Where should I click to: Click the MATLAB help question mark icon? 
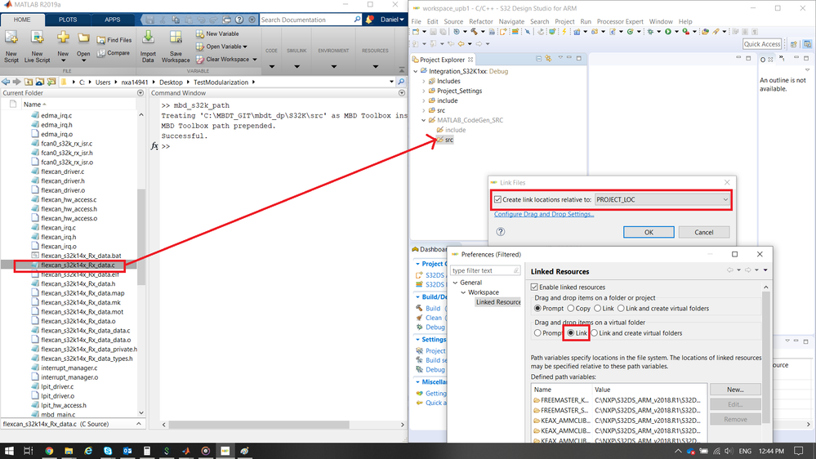point(239,20)
